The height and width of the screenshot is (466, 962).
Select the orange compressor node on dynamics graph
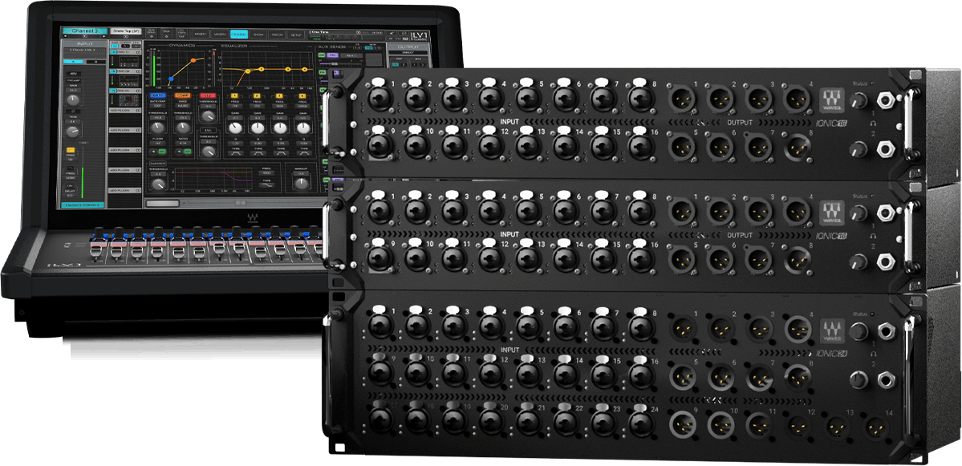click(193, 60)
